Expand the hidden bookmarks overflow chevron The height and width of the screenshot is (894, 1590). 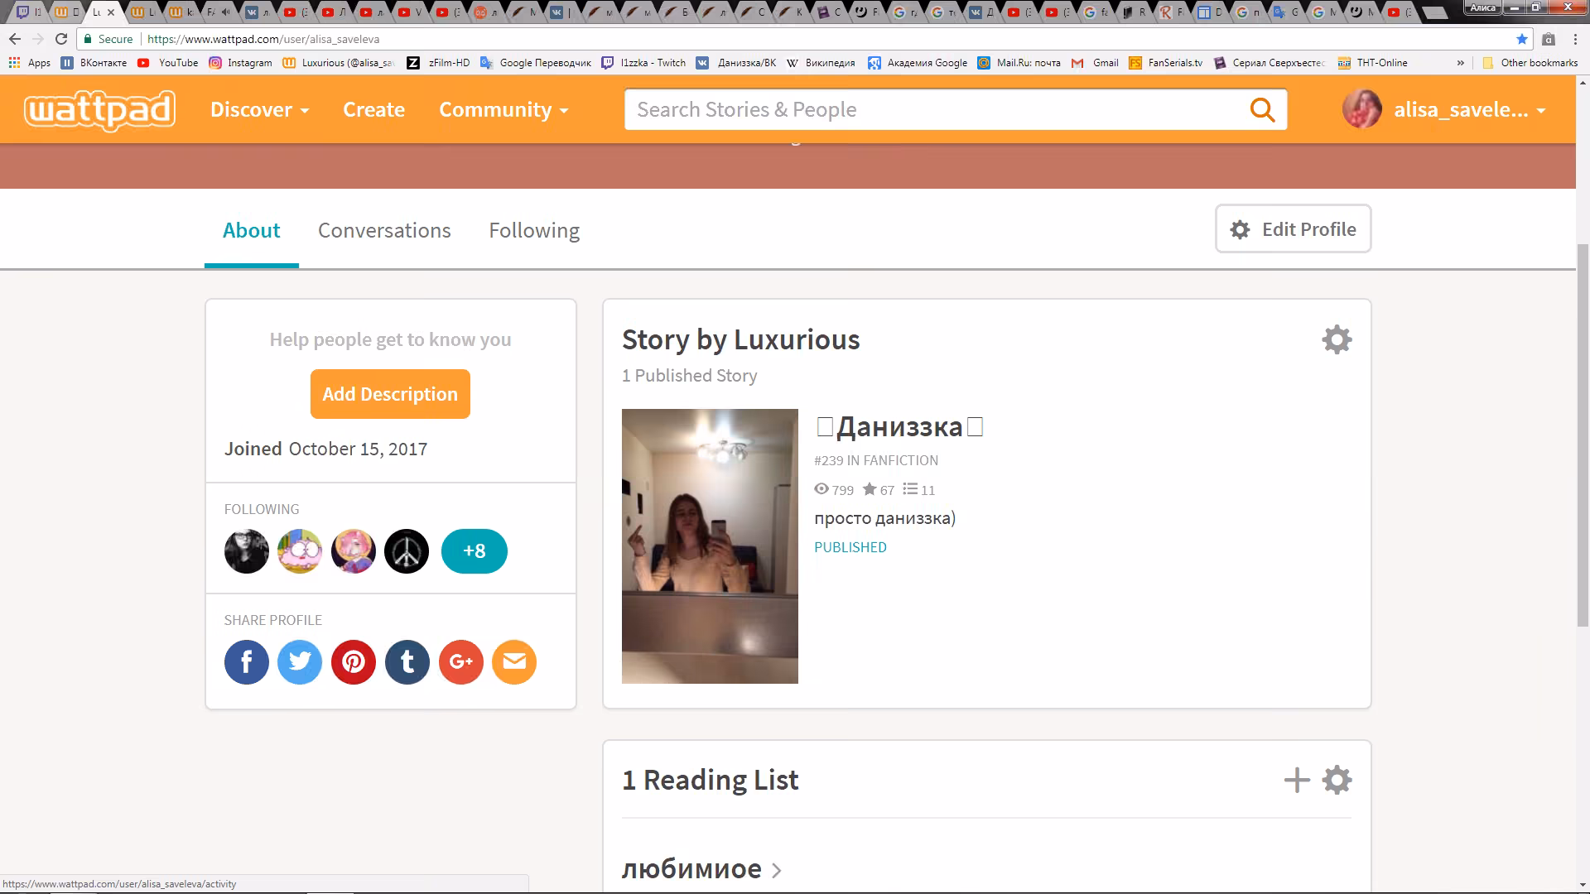click(x=1460, y=63)
